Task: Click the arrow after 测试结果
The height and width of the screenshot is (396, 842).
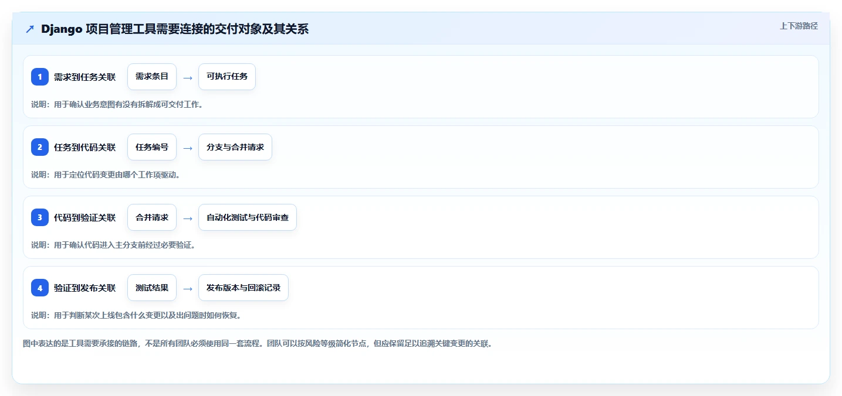Action: click(188, 288)
